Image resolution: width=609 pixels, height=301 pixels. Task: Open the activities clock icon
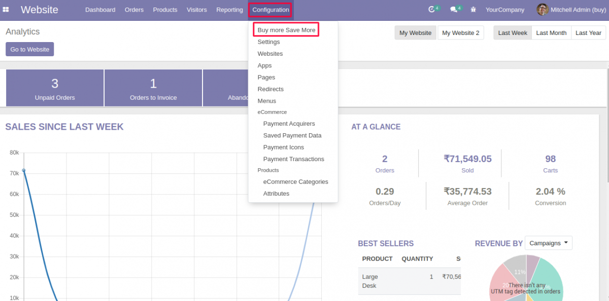point(432,10)
